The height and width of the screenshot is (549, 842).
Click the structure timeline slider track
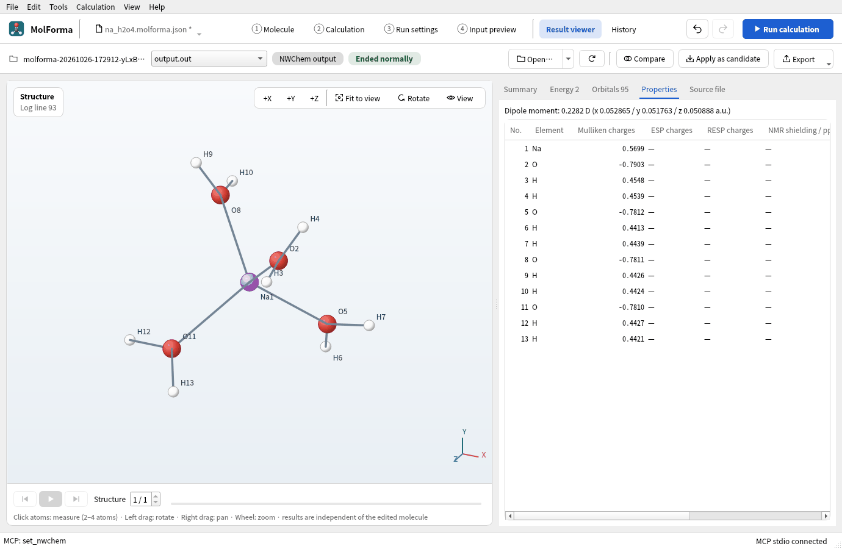coord(326,504)
